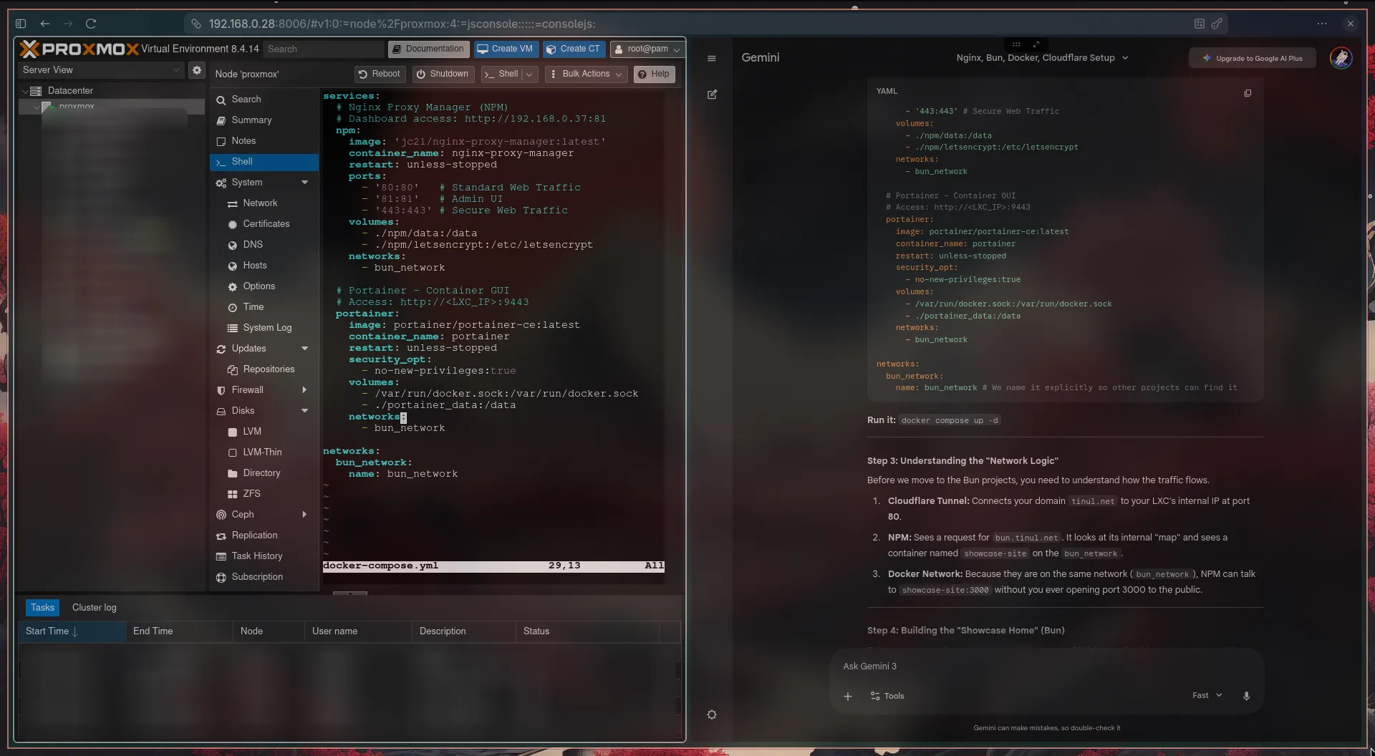Viewport: 1375px width, 756px height.
Task: Collapse the Datacenter tree node
Action: pos(26,91)
